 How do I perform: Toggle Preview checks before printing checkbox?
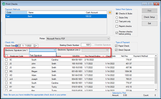pos(117,33)
